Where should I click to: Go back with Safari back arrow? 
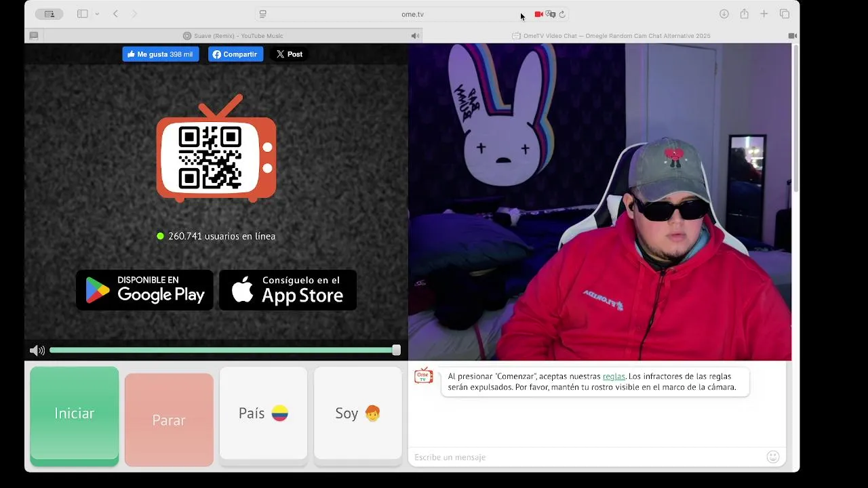[x=115, y=14]
